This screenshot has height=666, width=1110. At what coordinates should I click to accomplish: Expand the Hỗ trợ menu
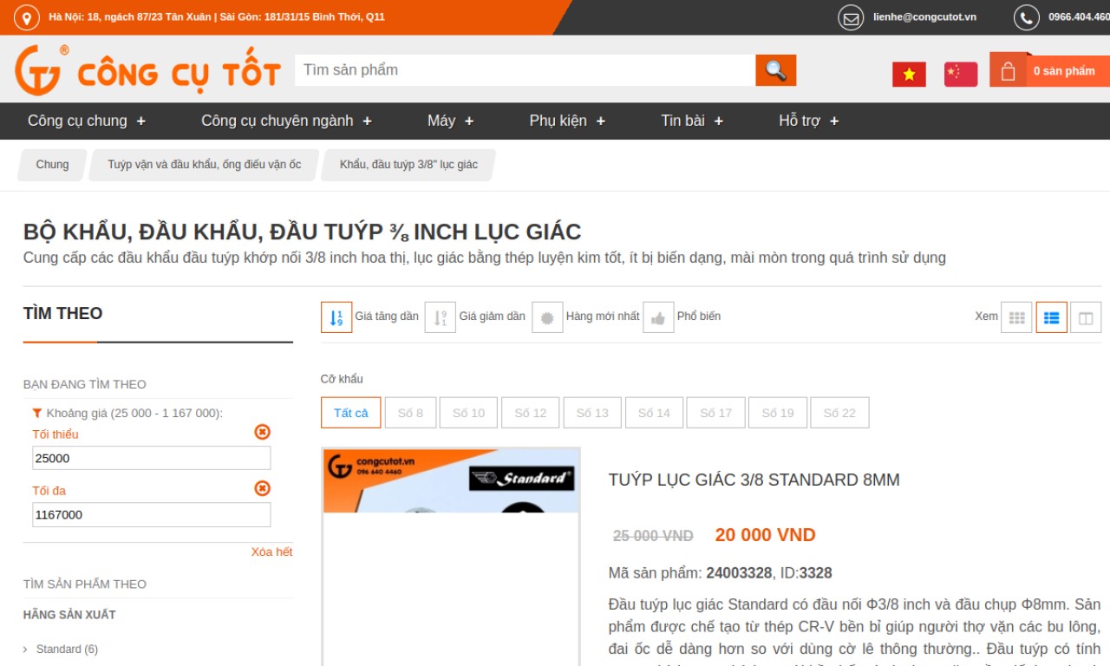[808, 121]
